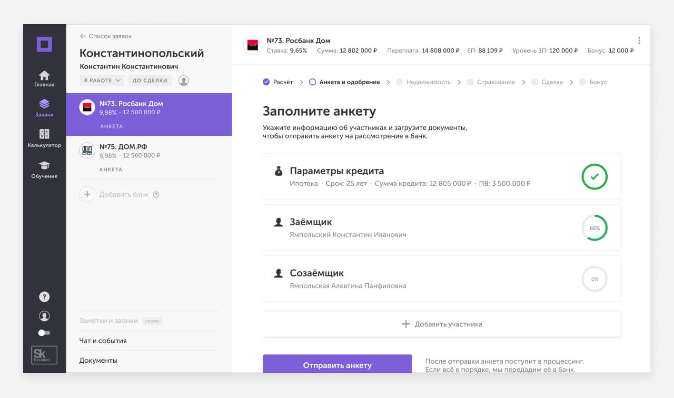Screen dimensions: 674x398
Task: Click the 0% progress ring
Action: [x=595, y=279]
